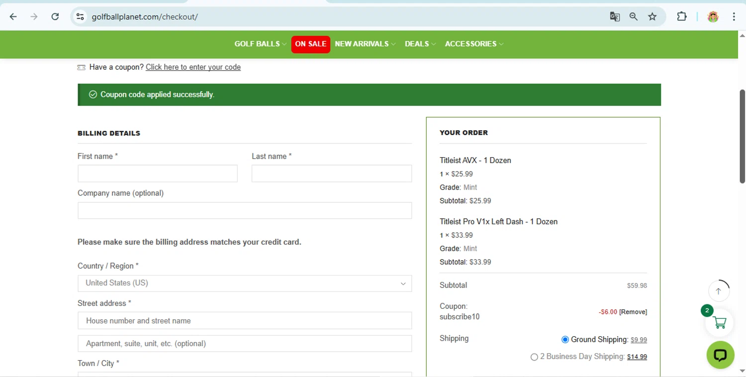Open the NEW ARRIVALS menu
This screenshot has width=746, height=377.
point(362,44)
